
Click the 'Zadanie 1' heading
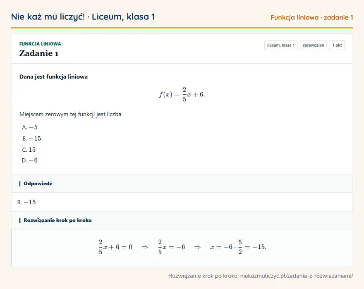point(39,53)
